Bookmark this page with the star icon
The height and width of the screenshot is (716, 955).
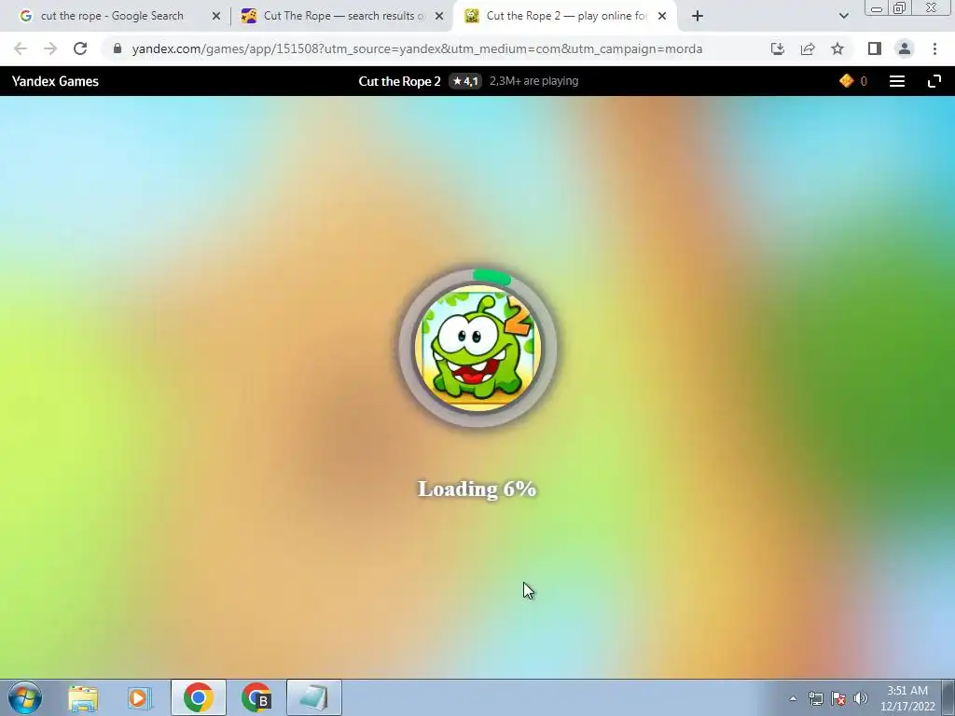point(837,48)
